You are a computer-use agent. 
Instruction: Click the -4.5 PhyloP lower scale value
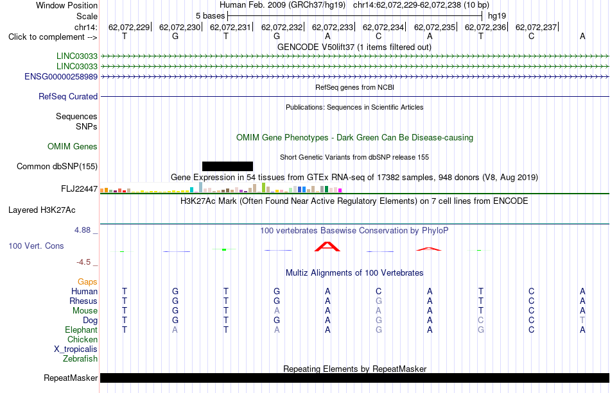[83, 262]
